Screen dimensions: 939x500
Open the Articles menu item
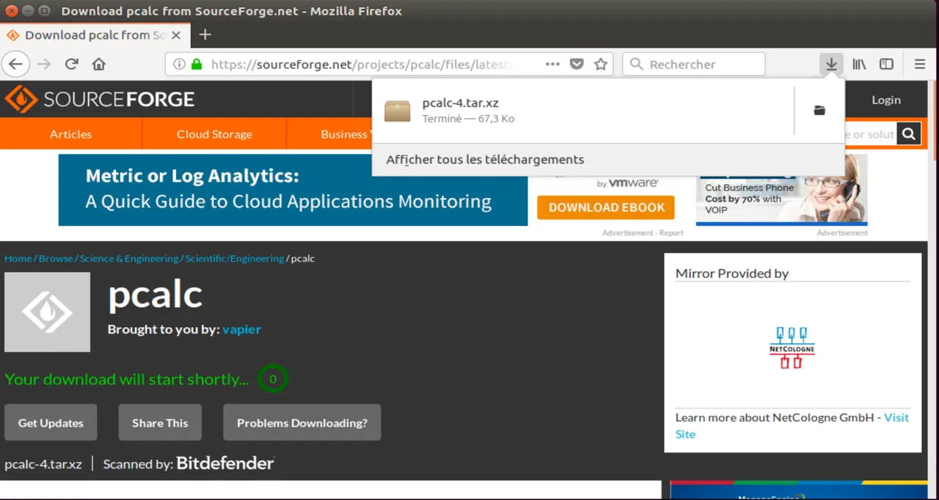point(71,134)
